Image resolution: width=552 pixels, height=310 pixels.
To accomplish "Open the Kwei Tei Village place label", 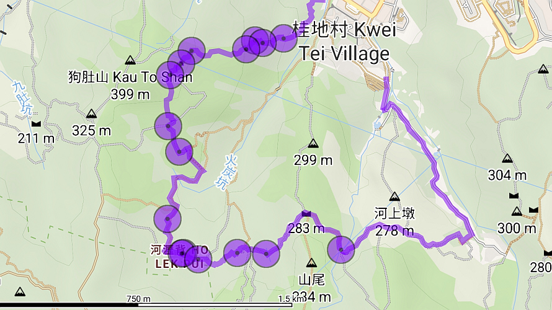I will point(345,42).
